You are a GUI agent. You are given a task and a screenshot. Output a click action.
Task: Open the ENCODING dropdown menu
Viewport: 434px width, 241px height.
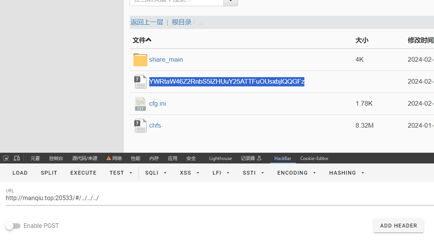(296, 173)
